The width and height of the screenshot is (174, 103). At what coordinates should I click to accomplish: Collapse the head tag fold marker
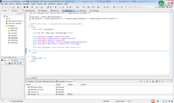coord(28,27)
